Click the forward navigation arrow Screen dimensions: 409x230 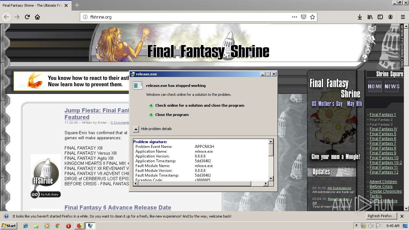[x=17, y=17]
